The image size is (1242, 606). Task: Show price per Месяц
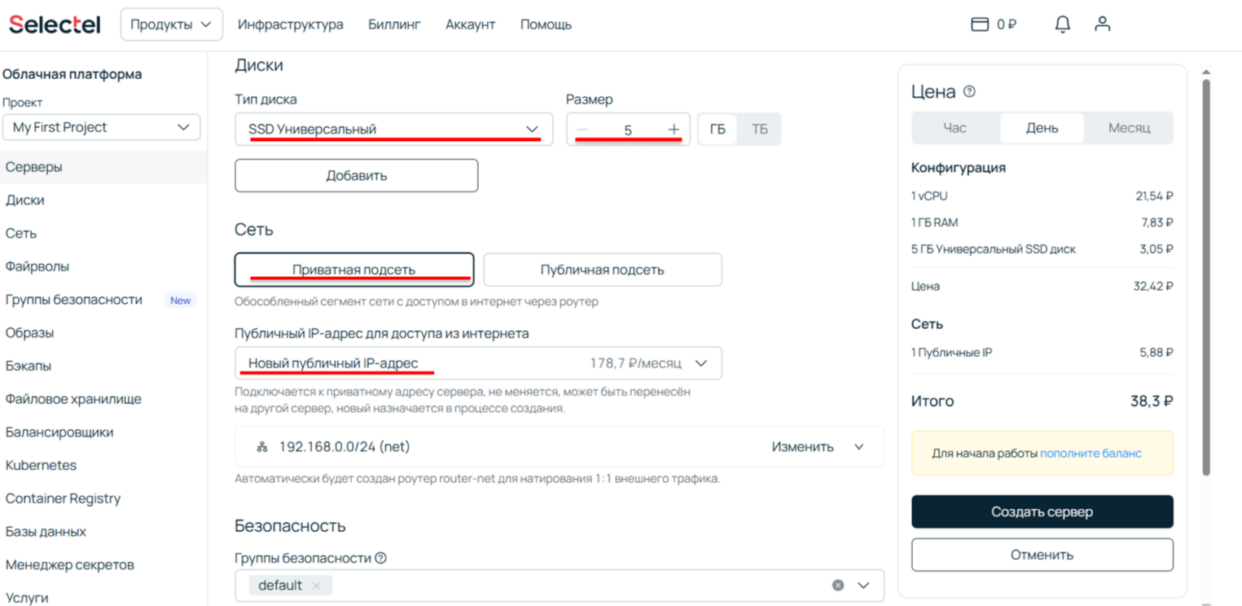1128,128
